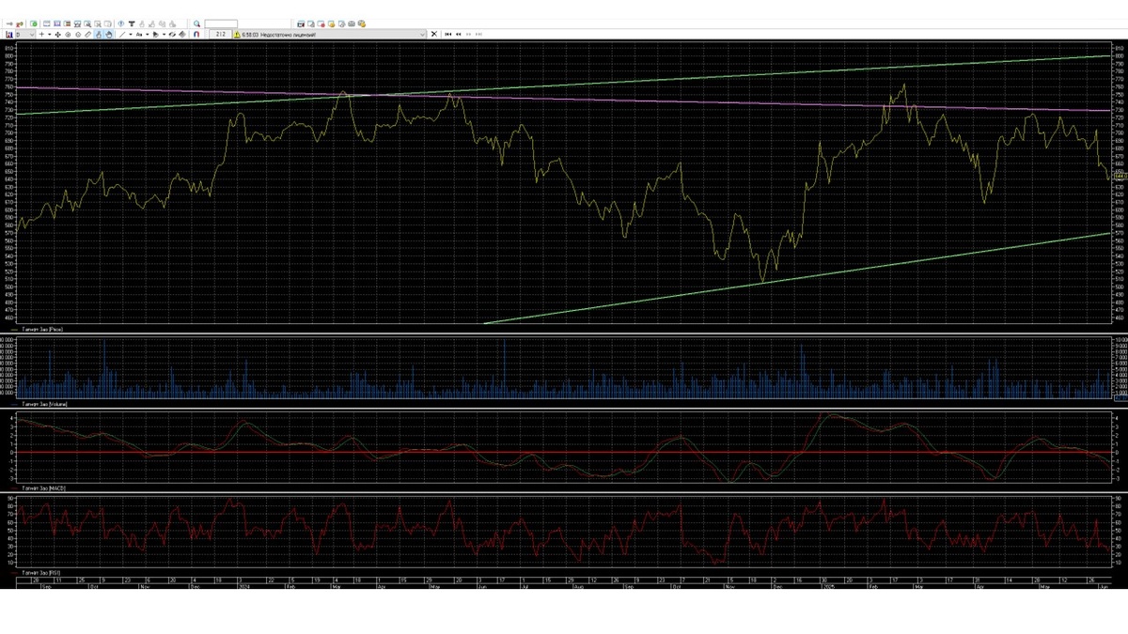Step forward with fast-forward playback button
Viewport: 1128px width, 634px height.
[x=469, y=34]
